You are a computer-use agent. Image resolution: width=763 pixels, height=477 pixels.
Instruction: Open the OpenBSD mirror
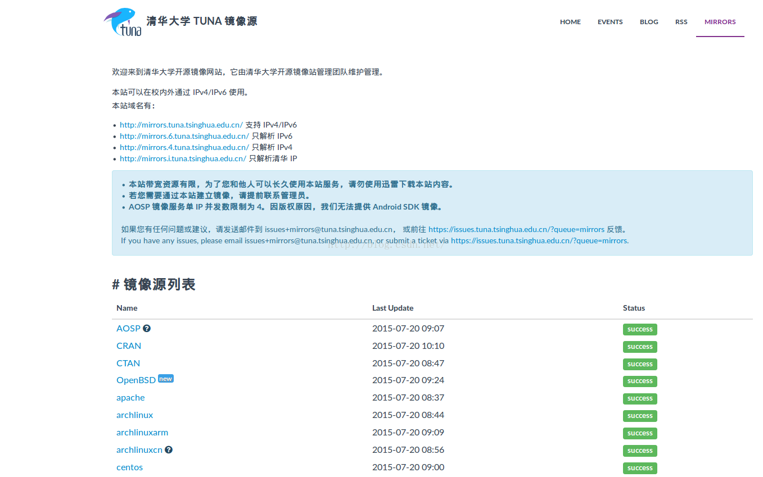[136, 380]
